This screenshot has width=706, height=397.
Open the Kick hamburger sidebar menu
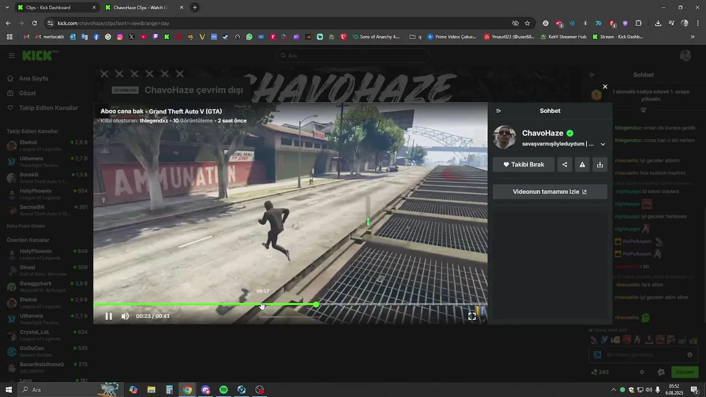(12, 56)
